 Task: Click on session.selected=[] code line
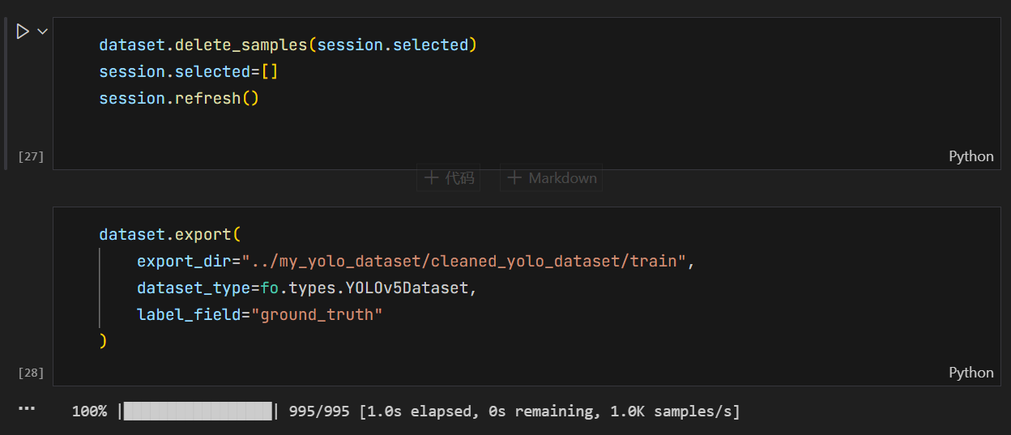189,72
